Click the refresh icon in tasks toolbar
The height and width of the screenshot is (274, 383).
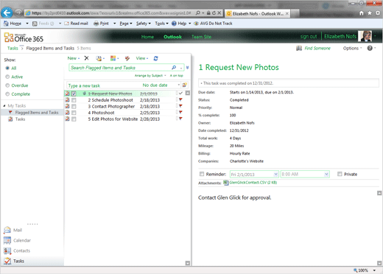pos(155,58)
